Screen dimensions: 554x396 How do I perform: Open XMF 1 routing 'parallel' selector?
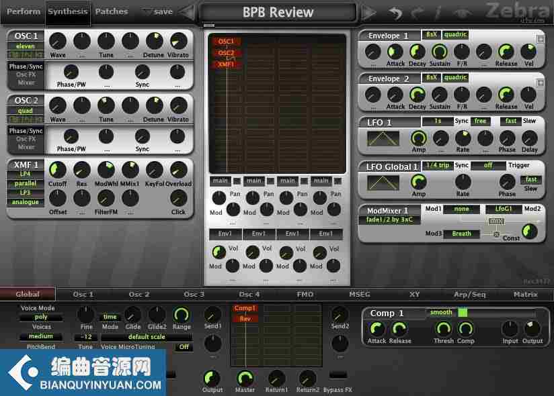(x=25, y=183)
